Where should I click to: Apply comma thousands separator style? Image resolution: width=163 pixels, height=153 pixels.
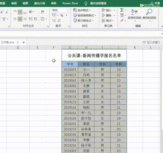tap(66, 16)
